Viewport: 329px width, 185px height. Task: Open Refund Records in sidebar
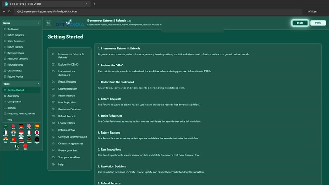tap(21, 65)
